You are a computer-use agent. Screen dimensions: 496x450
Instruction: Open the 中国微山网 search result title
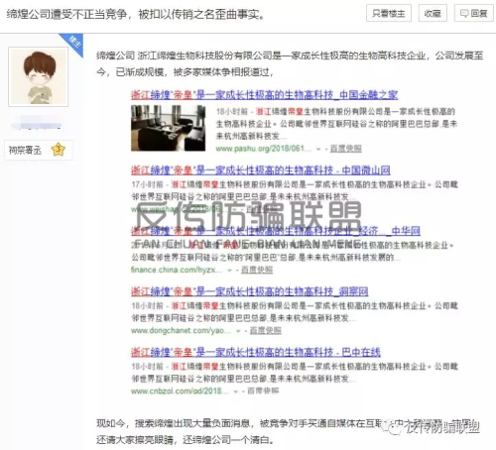pos(261,170)
